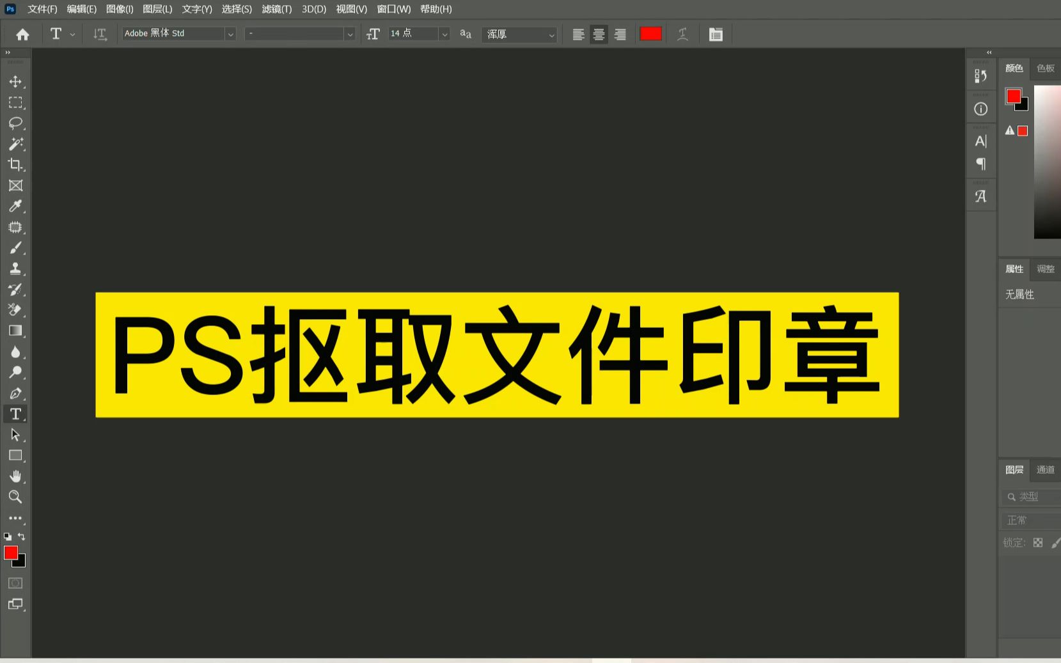The image size is (1061, 663).
Task: Select the Rectangle shape tool
Action: pyautogui.click(x=15, y=455)
